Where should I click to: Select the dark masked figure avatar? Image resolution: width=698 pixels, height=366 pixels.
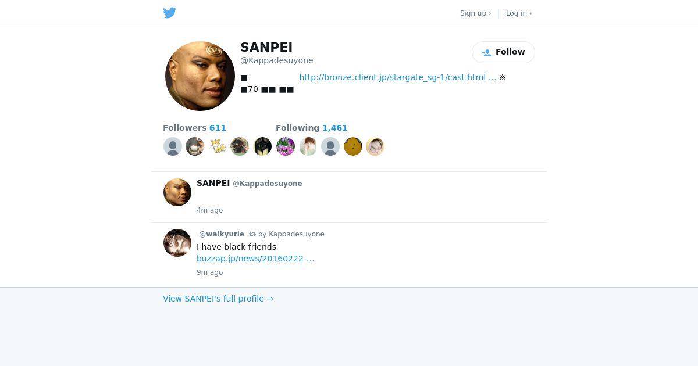[263, 146]
